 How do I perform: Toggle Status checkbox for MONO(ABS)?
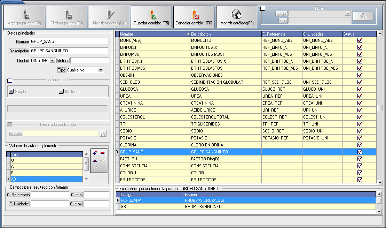coord(360,40)
